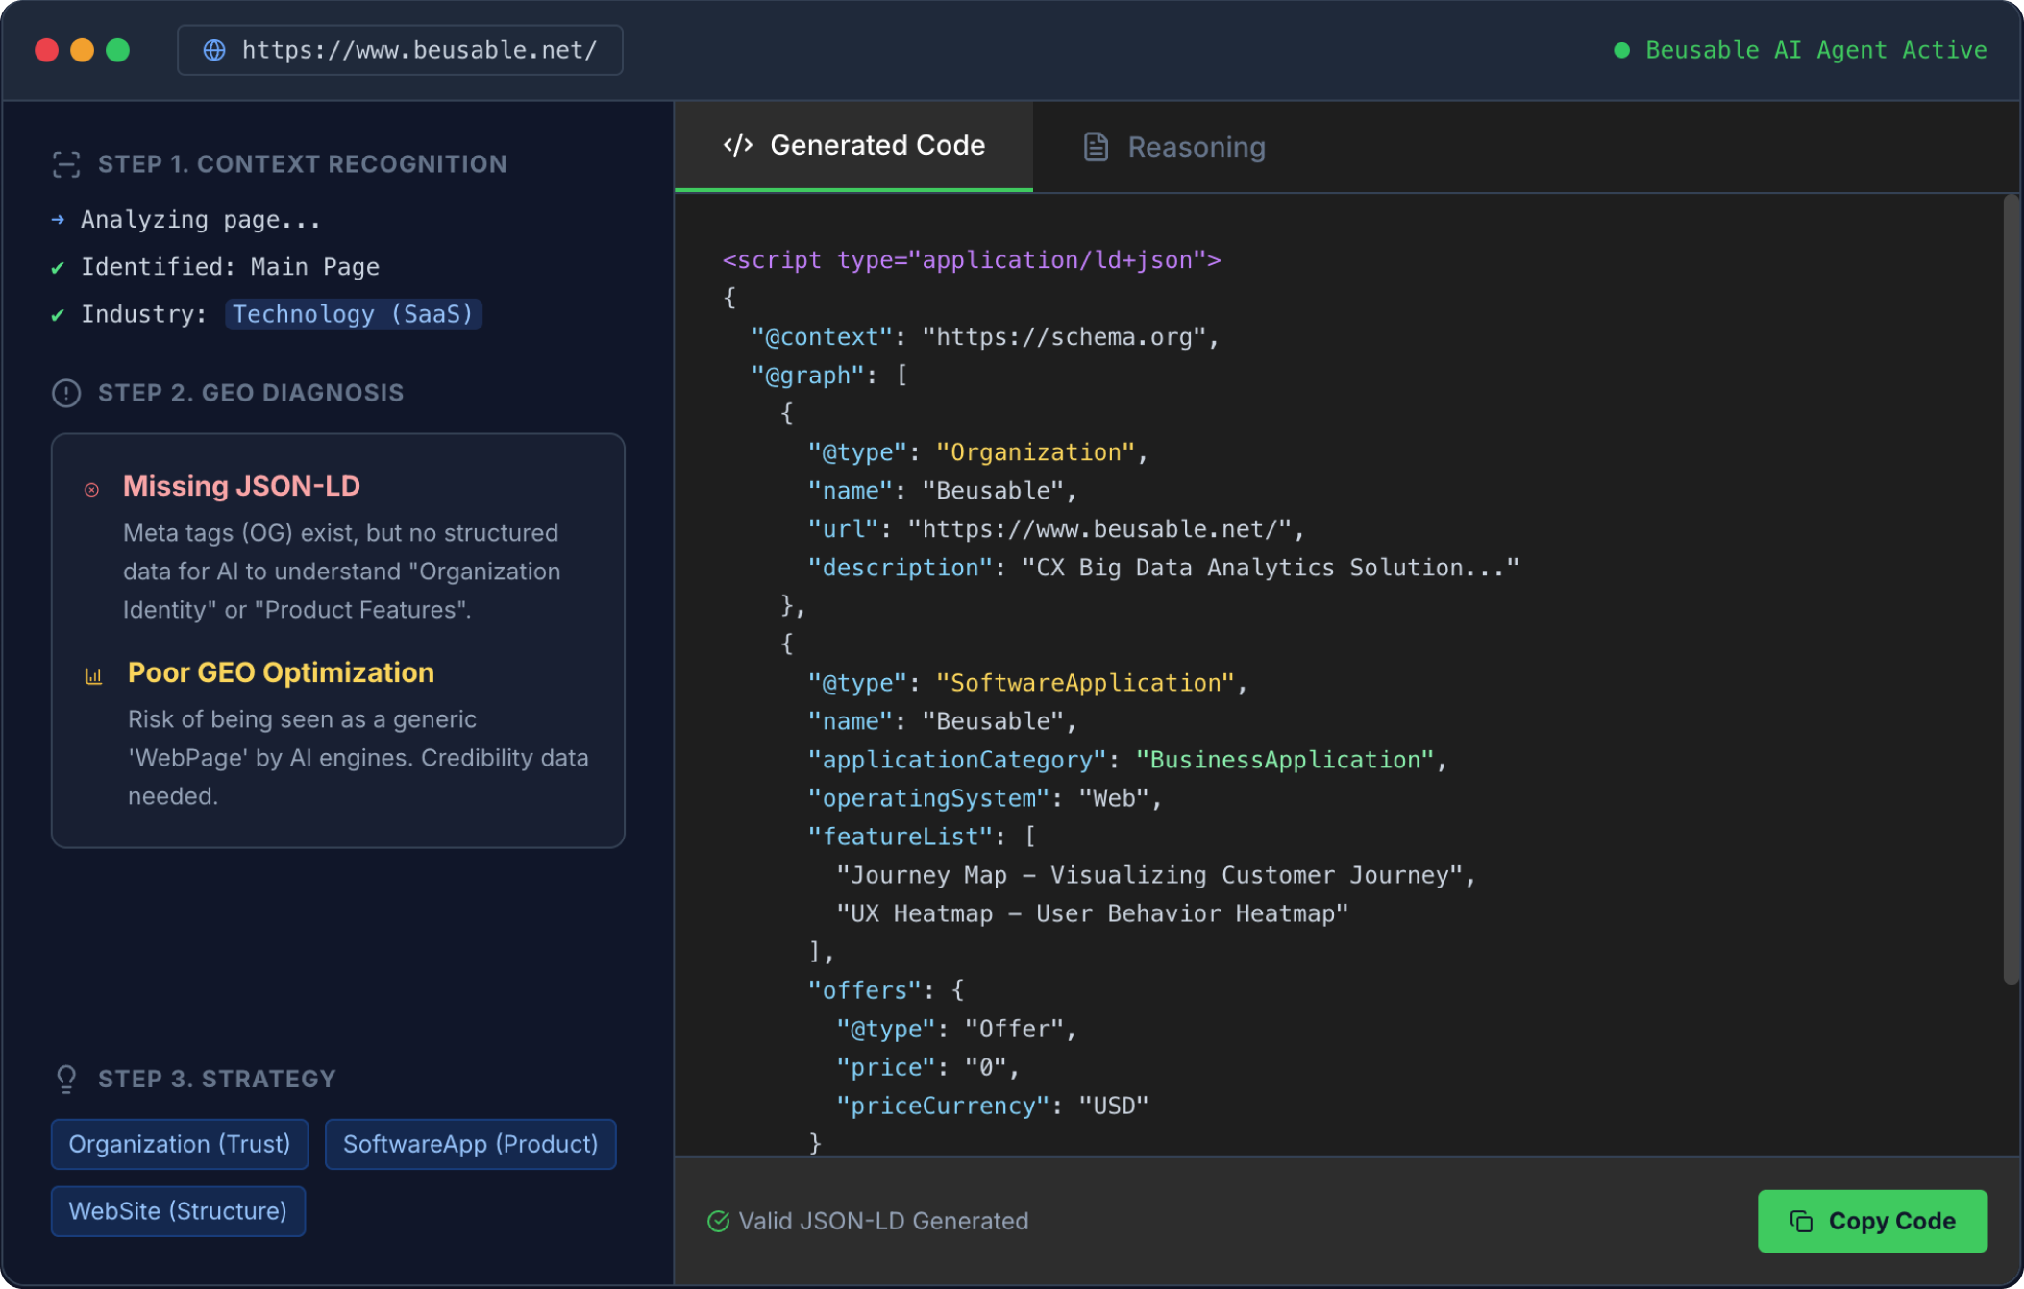The width and height of the screenshot is (2024, 1289).
Task: Select the Organization (Trust) strategy chip
Action: (x=180, y=1144)
